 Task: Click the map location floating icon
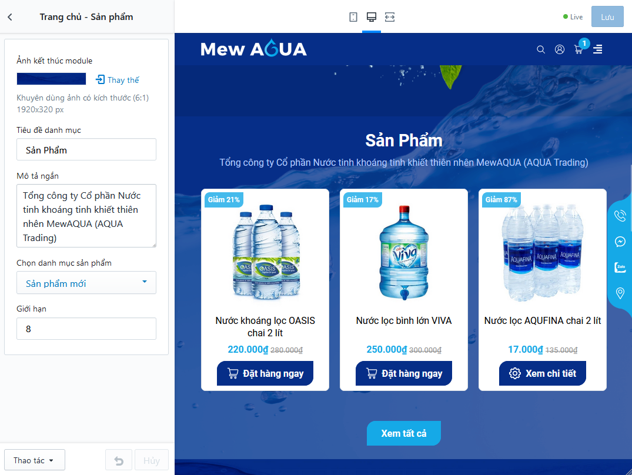(x=620, y=293)
